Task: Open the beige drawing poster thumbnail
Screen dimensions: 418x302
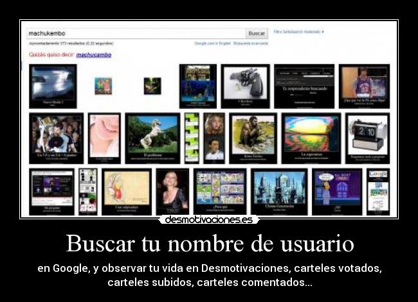Action: coord(127,192)
